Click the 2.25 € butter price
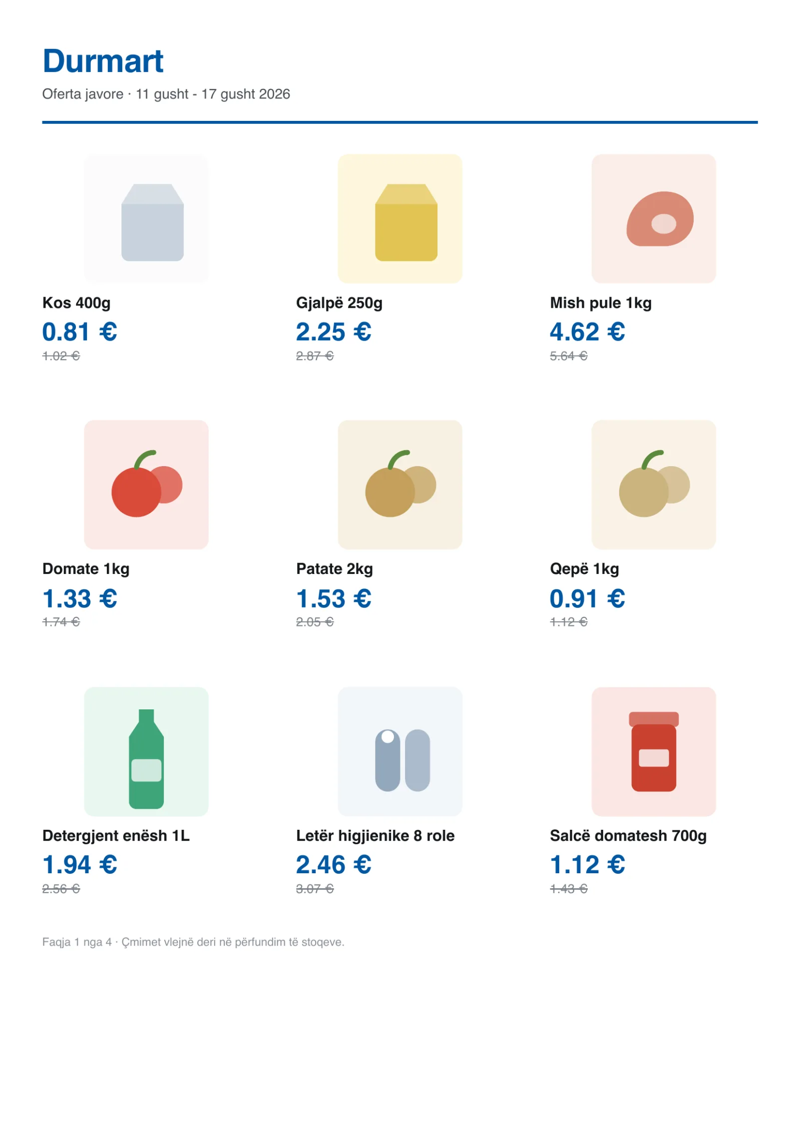Viewport: 799px width, 1131px height. click(333, 331)
